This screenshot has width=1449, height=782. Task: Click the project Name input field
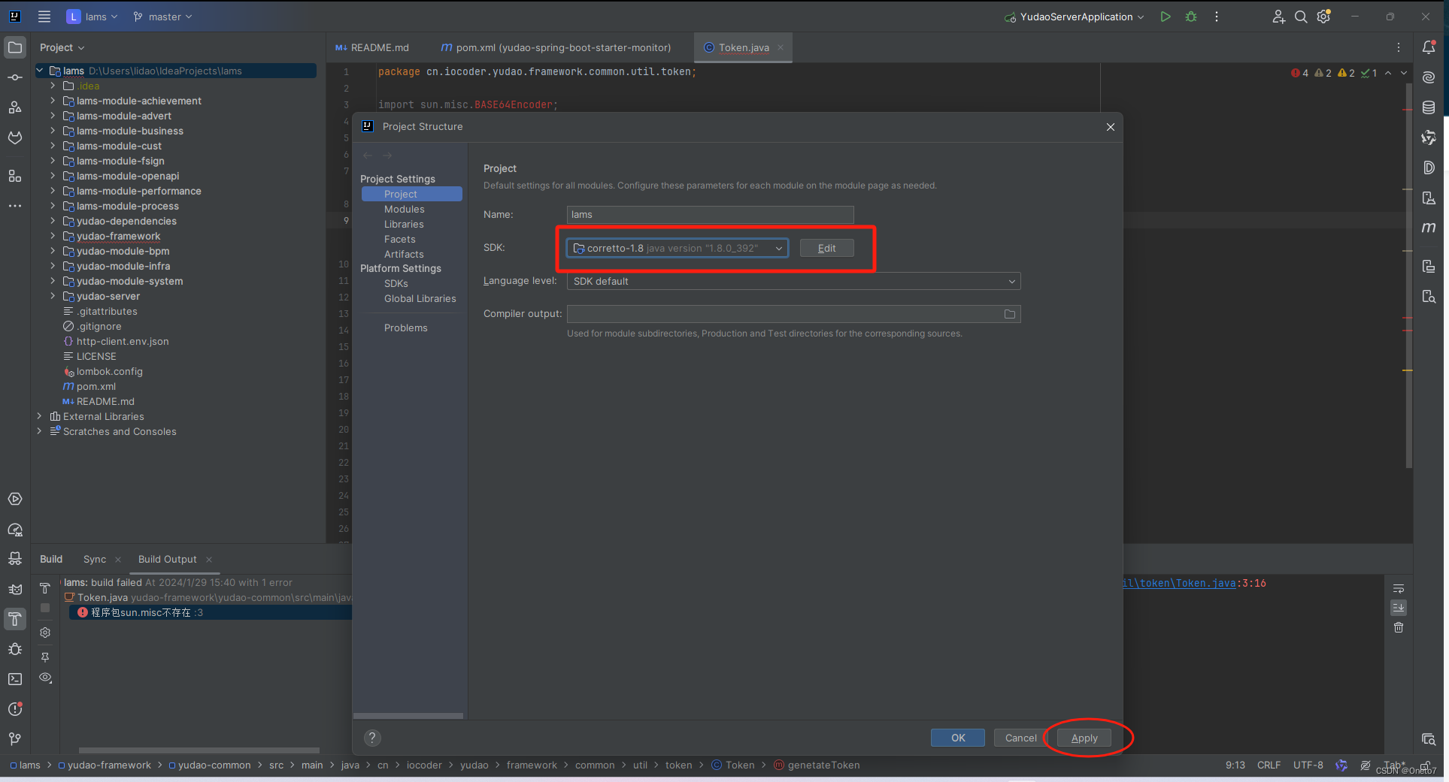click(710, 214)
